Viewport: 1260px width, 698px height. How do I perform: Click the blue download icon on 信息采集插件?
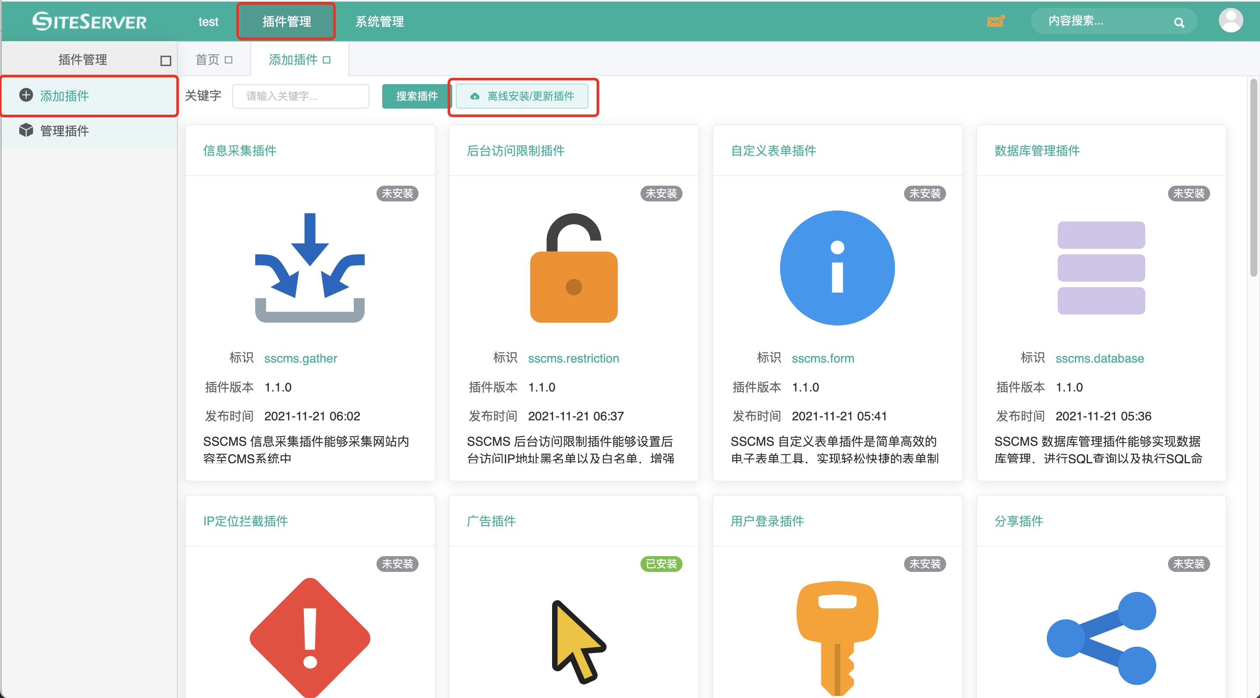coord(309,269)
